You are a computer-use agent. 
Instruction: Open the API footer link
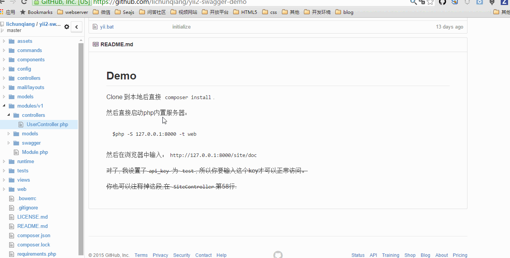coord(373,255)
